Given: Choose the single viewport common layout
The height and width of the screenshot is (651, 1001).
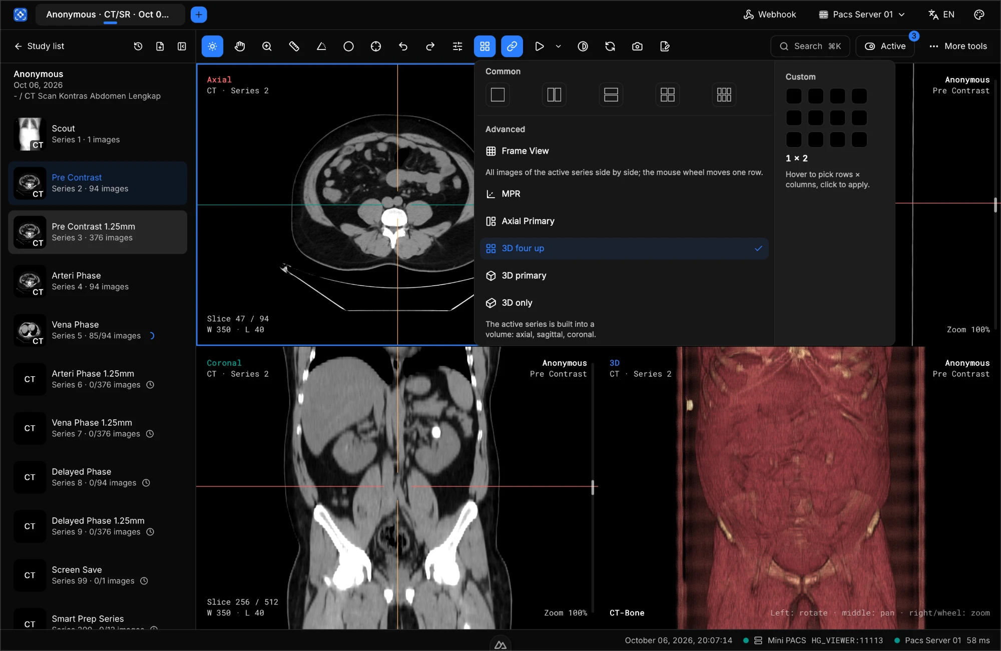Looking at the screenshot, I should [497, 95].
